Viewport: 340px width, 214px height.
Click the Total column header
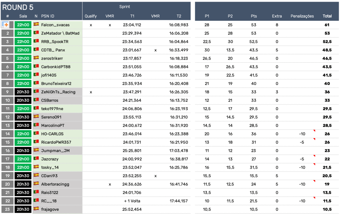pyautogui.click(x=327, y=16)
